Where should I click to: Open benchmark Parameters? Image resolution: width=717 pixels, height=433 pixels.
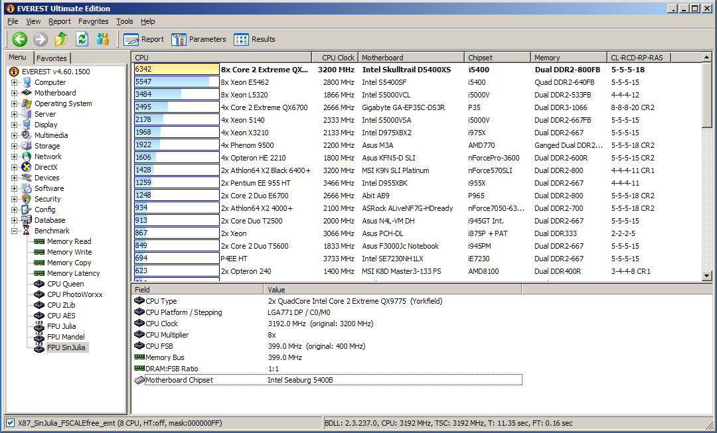tap(199, 39)
